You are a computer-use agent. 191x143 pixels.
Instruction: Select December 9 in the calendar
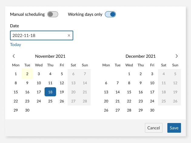pyautogui.click(x=141, y=83)
